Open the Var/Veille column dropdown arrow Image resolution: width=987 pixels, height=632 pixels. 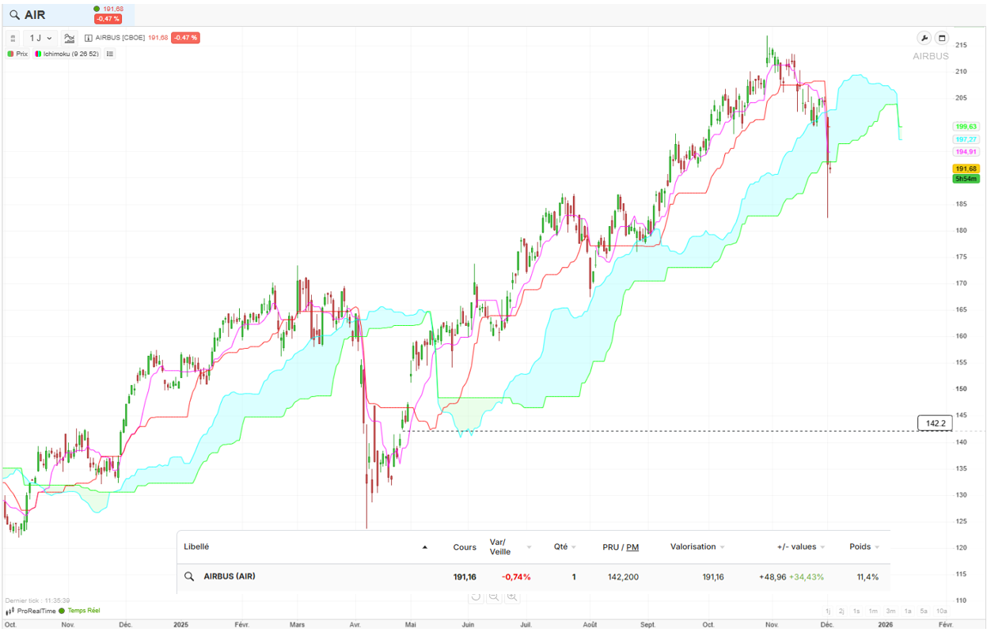pos(529,547)
